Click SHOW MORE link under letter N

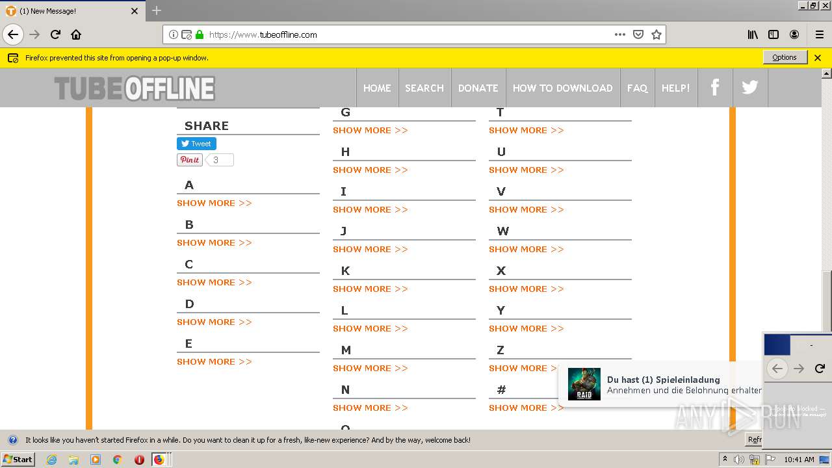[x=370, y=408]
